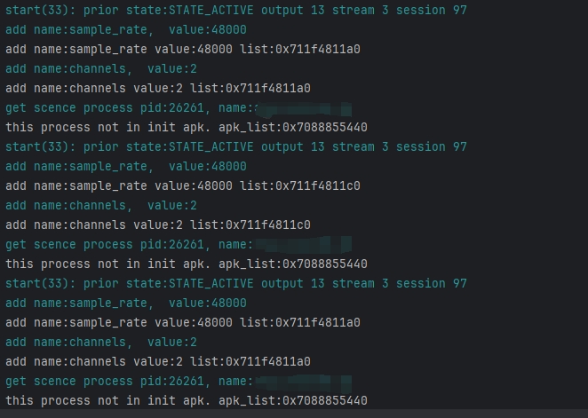Click the second "start(33): prior state" log line
Image resolution: width=588 pixels, height=418 pixels.
pyautogui.click(x=235, y=146)
